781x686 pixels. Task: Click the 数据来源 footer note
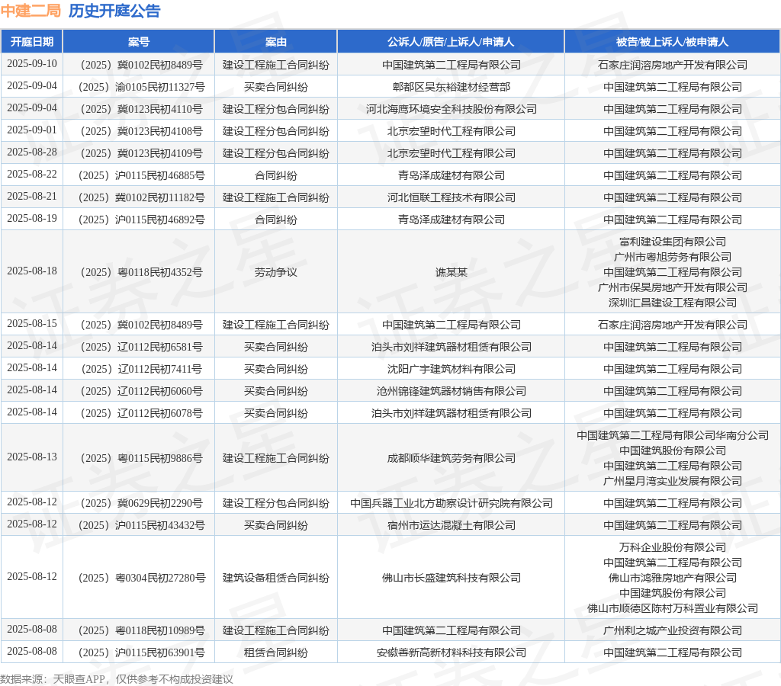coord(117,679)
